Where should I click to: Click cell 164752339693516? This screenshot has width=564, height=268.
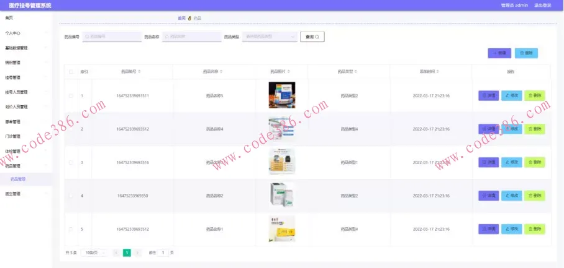pos(133,162)
